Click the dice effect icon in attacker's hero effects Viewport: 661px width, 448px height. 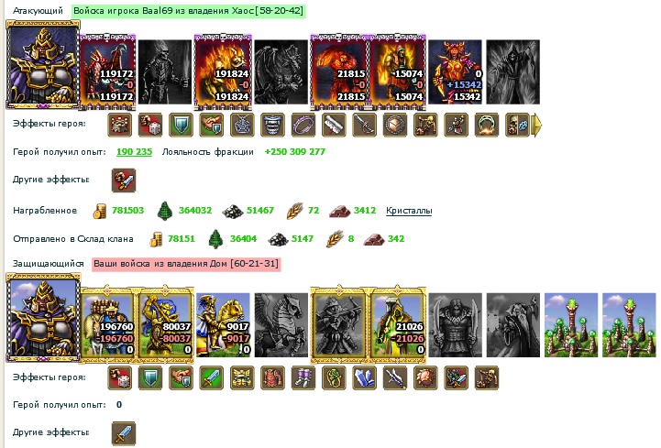click(150, 125)
